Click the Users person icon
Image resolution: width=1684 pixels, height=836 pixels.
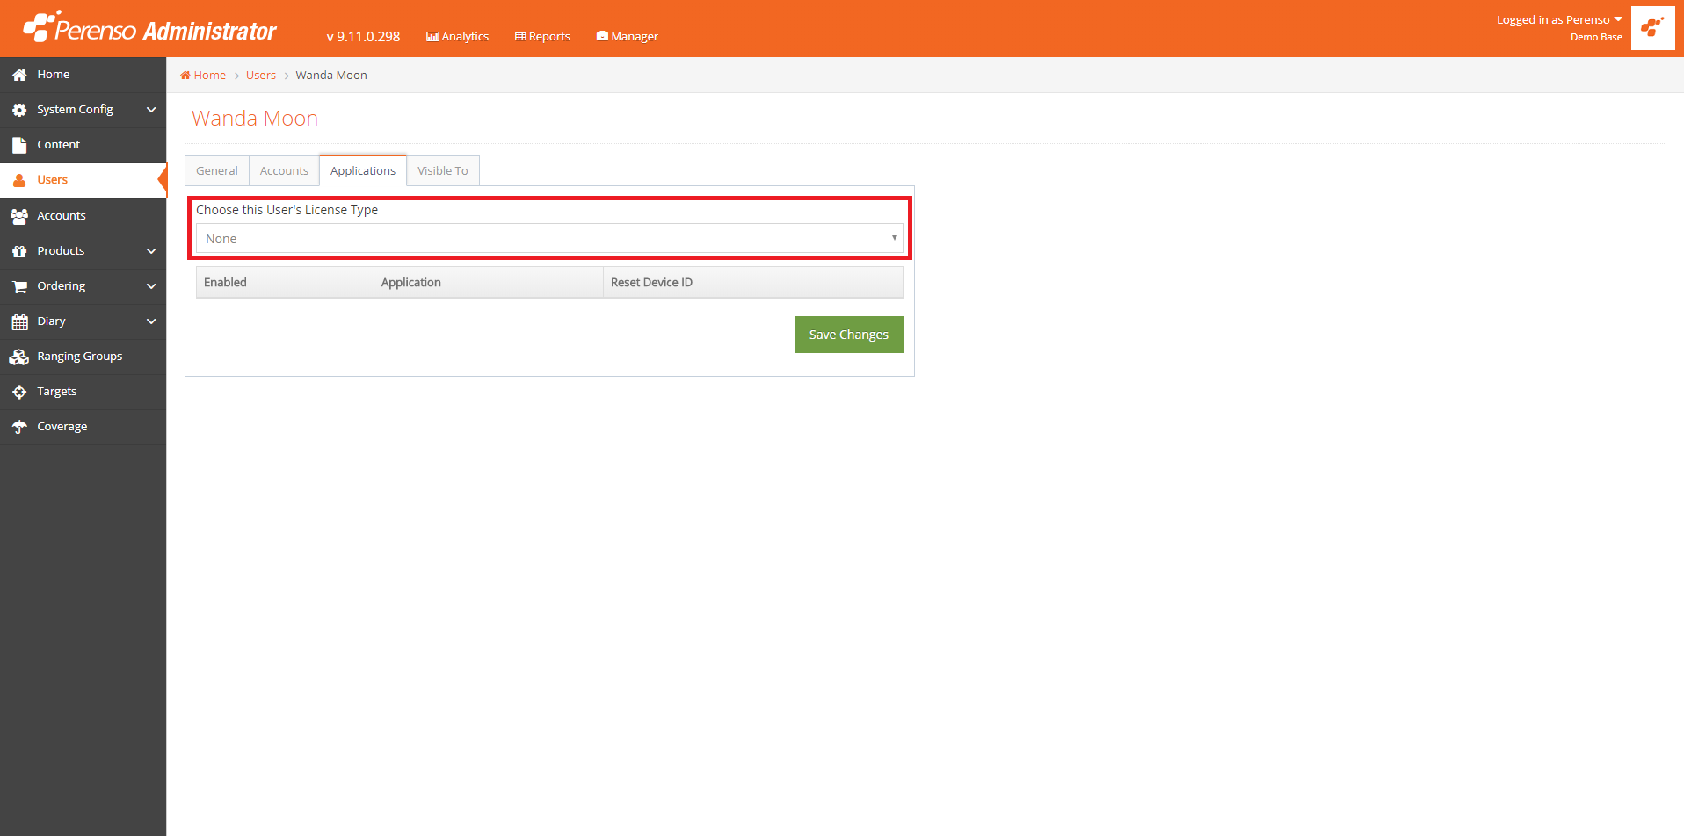tap(19, 181)
